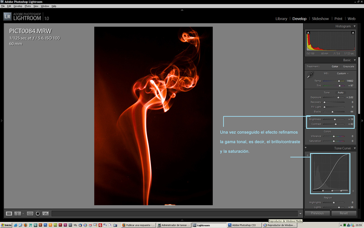Show the hidden top panel arrow
Viewport: 364px width, 228px height.
[x=182, y=10]
